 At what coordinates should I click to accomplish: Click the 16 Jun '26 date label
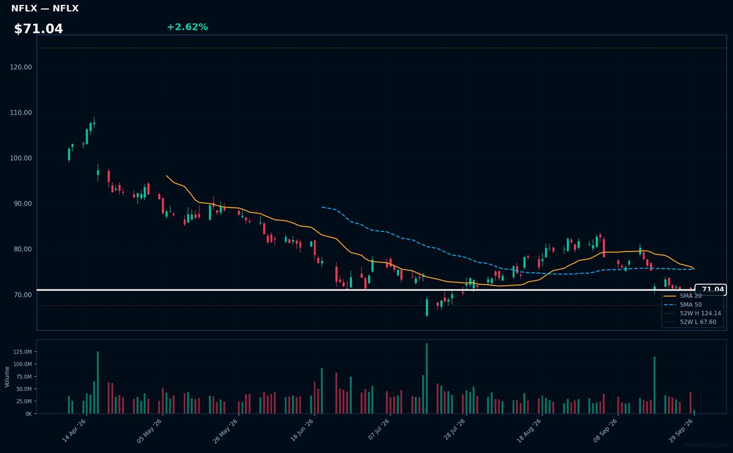(301, 430)
